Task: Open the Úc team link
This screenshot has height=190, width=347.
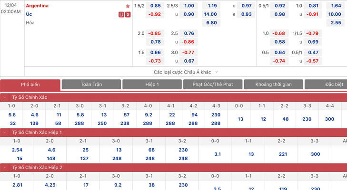Action: point(29,14)
